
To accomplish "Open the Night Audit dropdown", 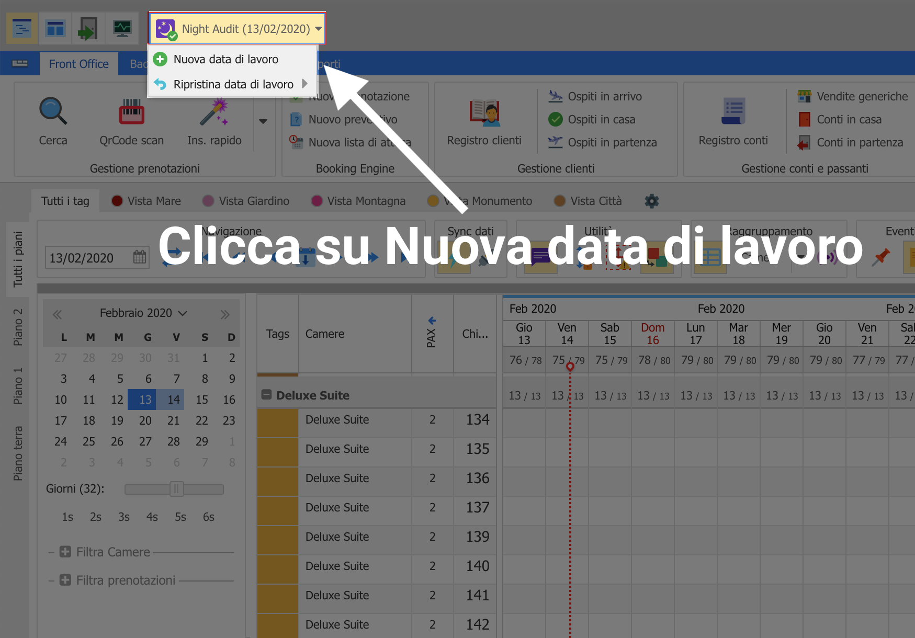I will click(x=238, y=29).
